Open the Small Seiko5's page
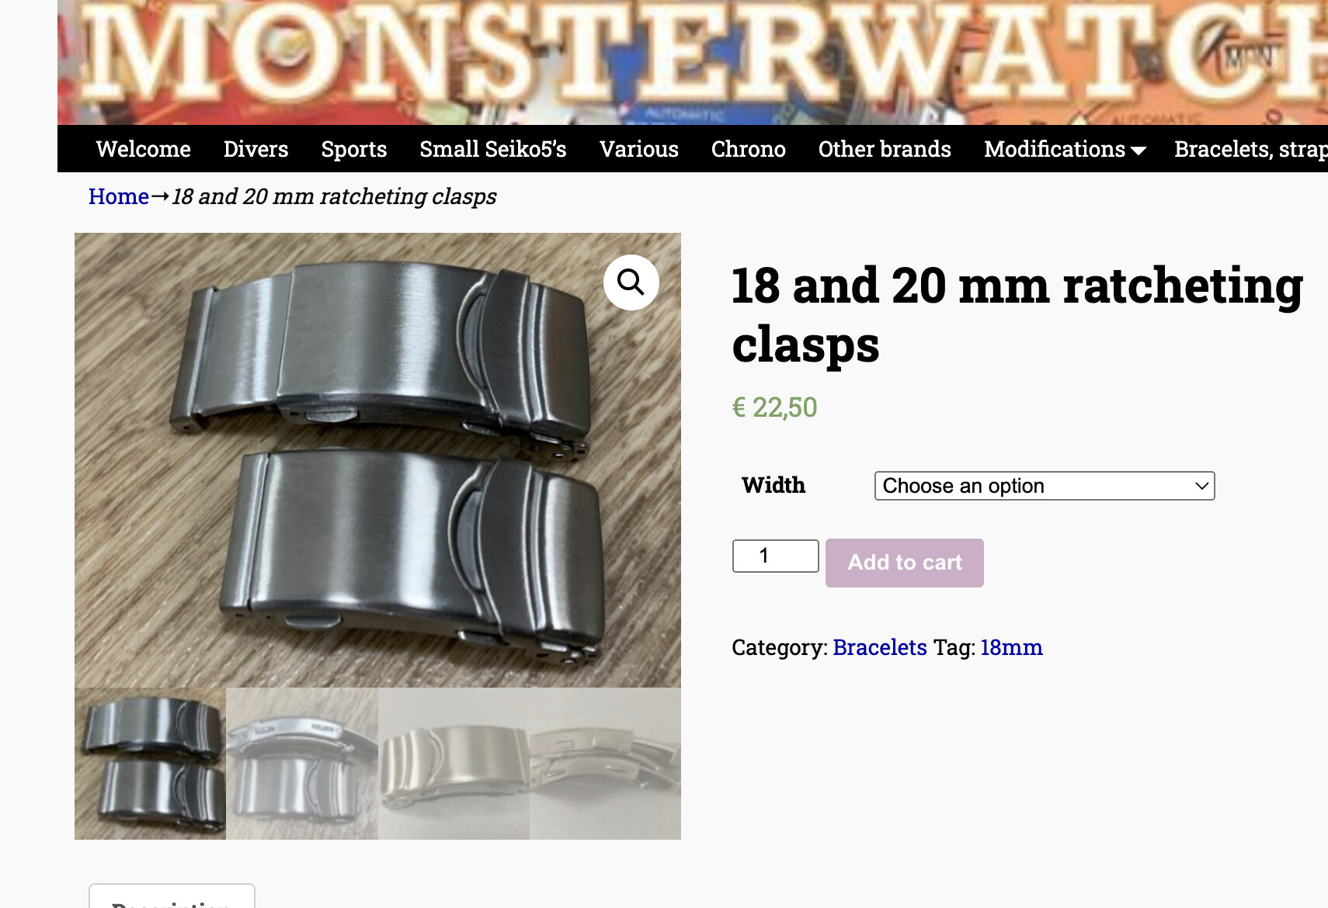 [x=493, y=149]
